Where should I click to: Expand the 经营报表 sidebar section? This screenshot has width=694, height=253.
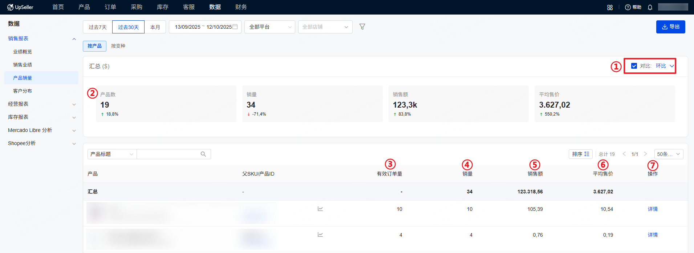(x=41, y=104)
